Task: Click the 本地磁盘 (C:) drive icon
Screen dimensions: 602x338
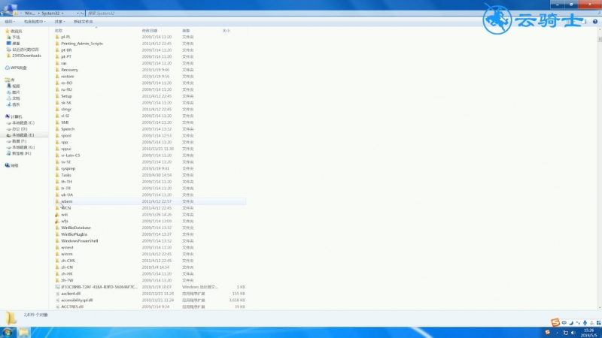Action: click(9, 123)
